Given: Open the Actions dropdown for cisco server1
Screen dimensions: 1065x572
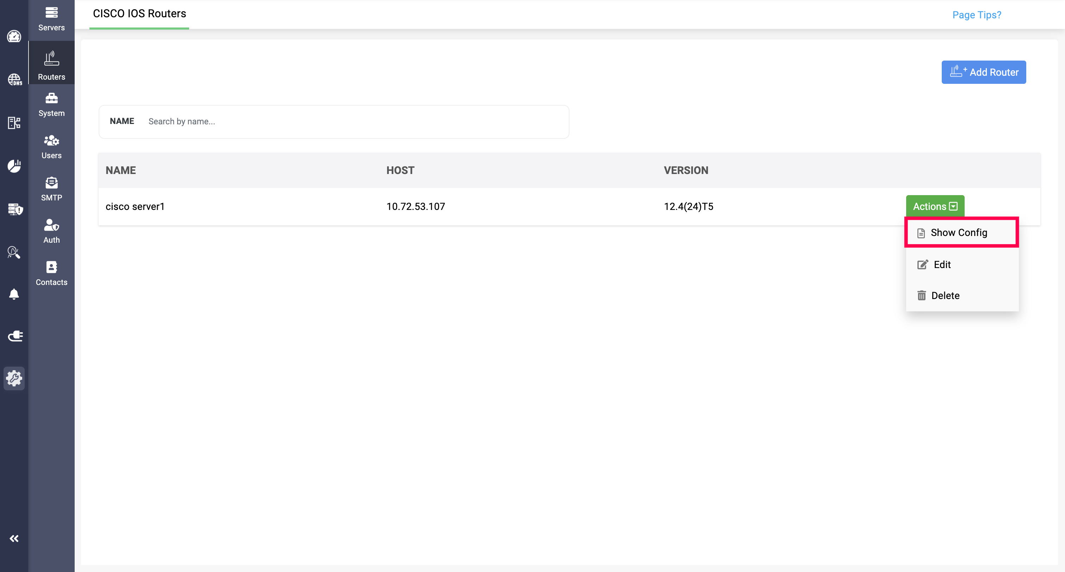Looking at the screenshot, I should [x=934, y=206].
